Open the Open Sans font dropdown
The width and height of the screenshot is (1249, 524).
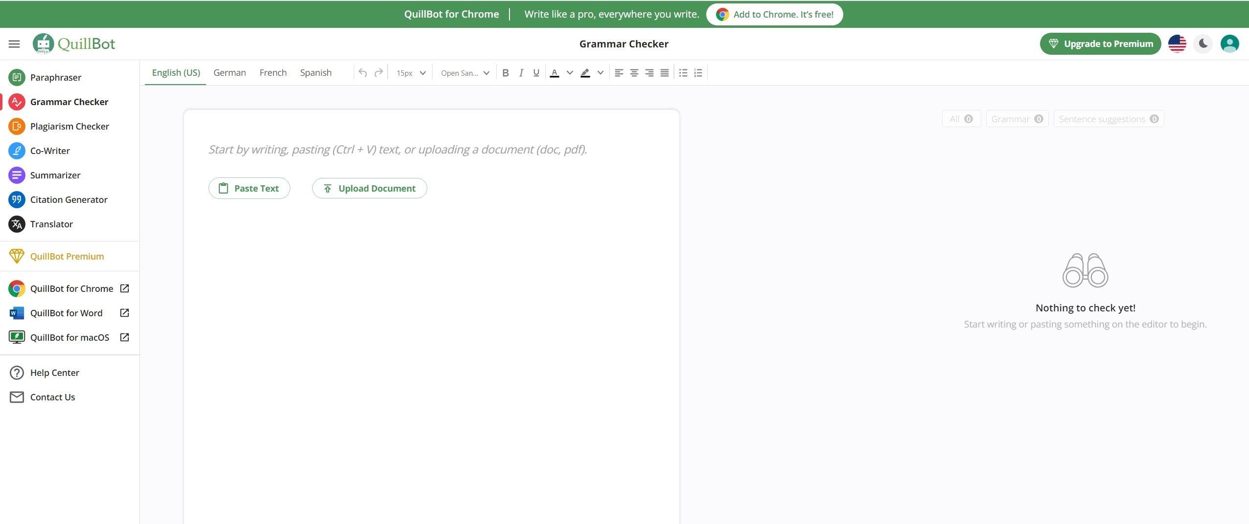click(465, 73)
